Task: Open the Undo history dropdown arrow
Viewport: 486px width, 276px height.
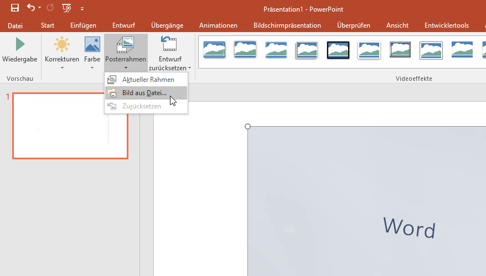Action: [39, 8]
